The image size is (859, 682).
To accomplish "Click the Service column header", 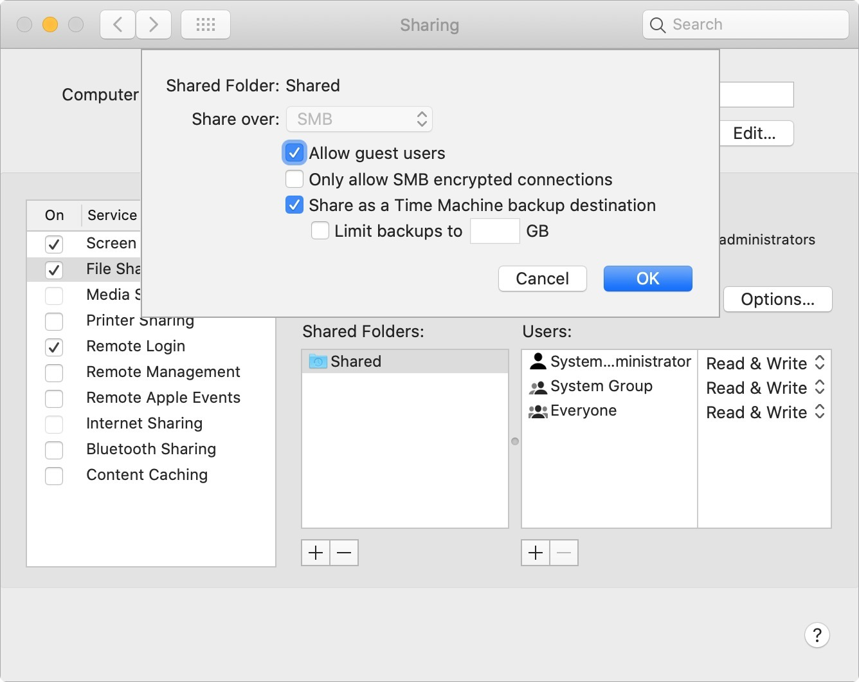I will (x=113, y=215).
